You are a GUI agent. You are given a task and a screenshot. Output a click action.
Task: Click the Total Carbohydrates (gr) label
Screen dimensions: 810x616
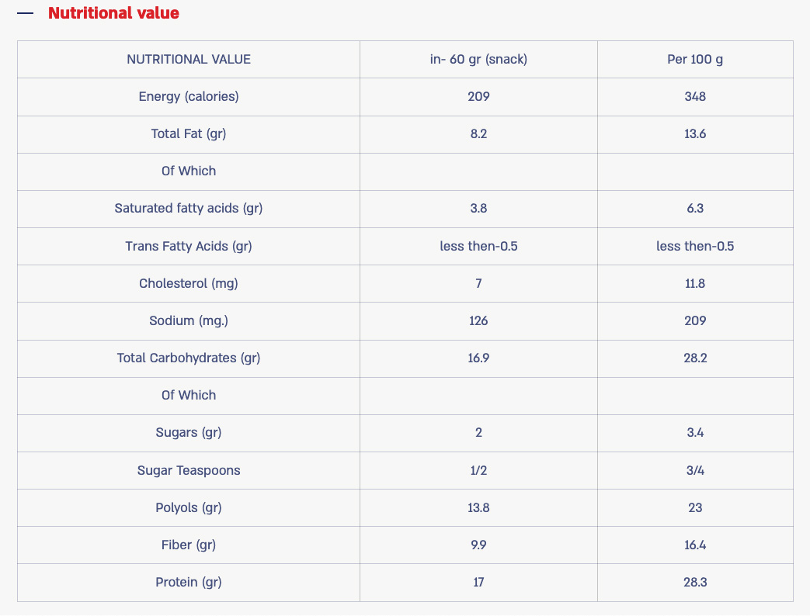(189, 358)
